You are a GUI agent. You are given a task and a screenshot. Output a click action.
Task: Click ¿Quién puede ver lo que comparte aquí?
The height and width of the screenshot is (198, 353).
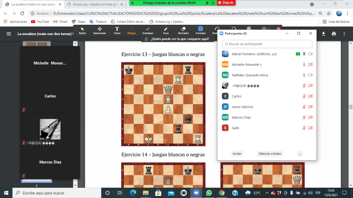[180, 39]
